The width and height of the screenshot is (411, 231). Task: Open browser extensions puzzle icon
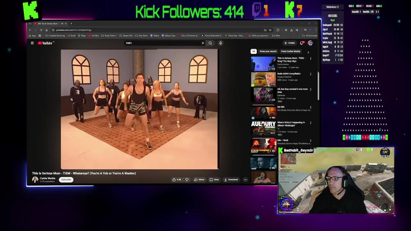(x=278, y=30)
